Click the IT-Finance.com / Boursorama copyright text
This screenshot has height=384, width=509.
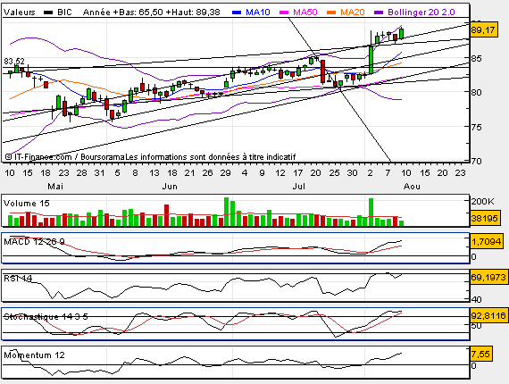pos(65,157)
